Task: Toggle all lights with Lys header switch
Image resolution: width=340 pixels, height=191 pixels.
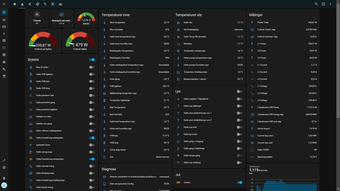Action: [x=240, y=91]
